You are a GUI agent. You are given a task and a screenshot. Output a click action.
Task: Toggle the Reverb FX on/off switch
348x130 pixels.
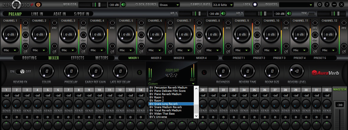click(20, 72)
